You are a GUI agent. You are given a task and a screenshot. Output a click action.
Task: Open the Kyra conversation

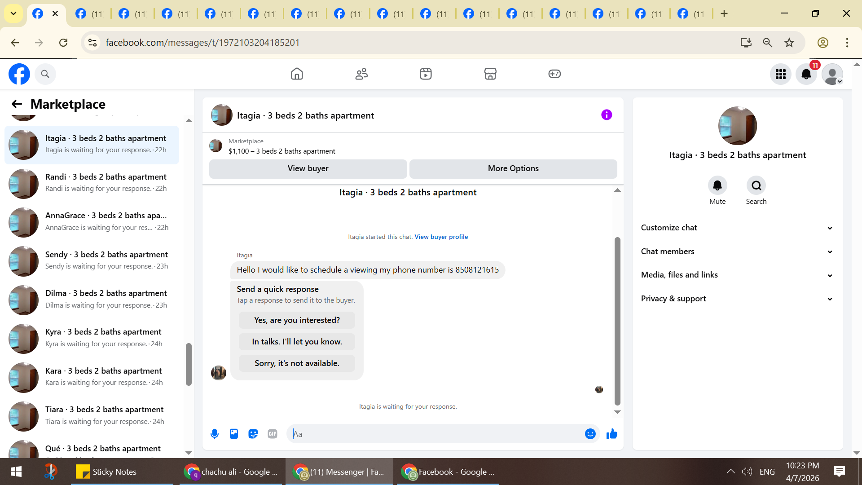click(x=92, y=339)
